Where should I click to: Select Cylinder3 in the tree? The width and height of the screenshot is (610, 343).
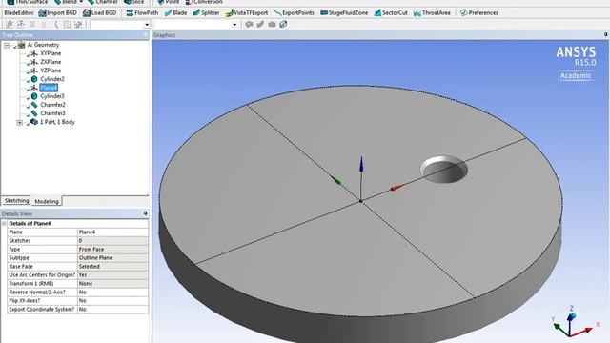[52, 96]
